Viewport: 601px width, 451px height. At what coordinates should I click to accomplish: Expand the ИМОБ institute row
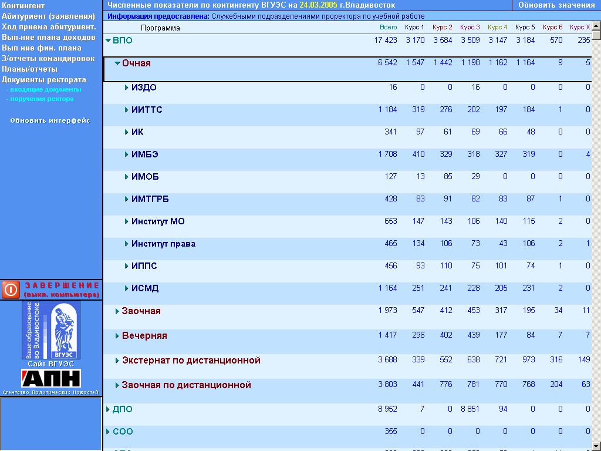[x=127, y=177]
